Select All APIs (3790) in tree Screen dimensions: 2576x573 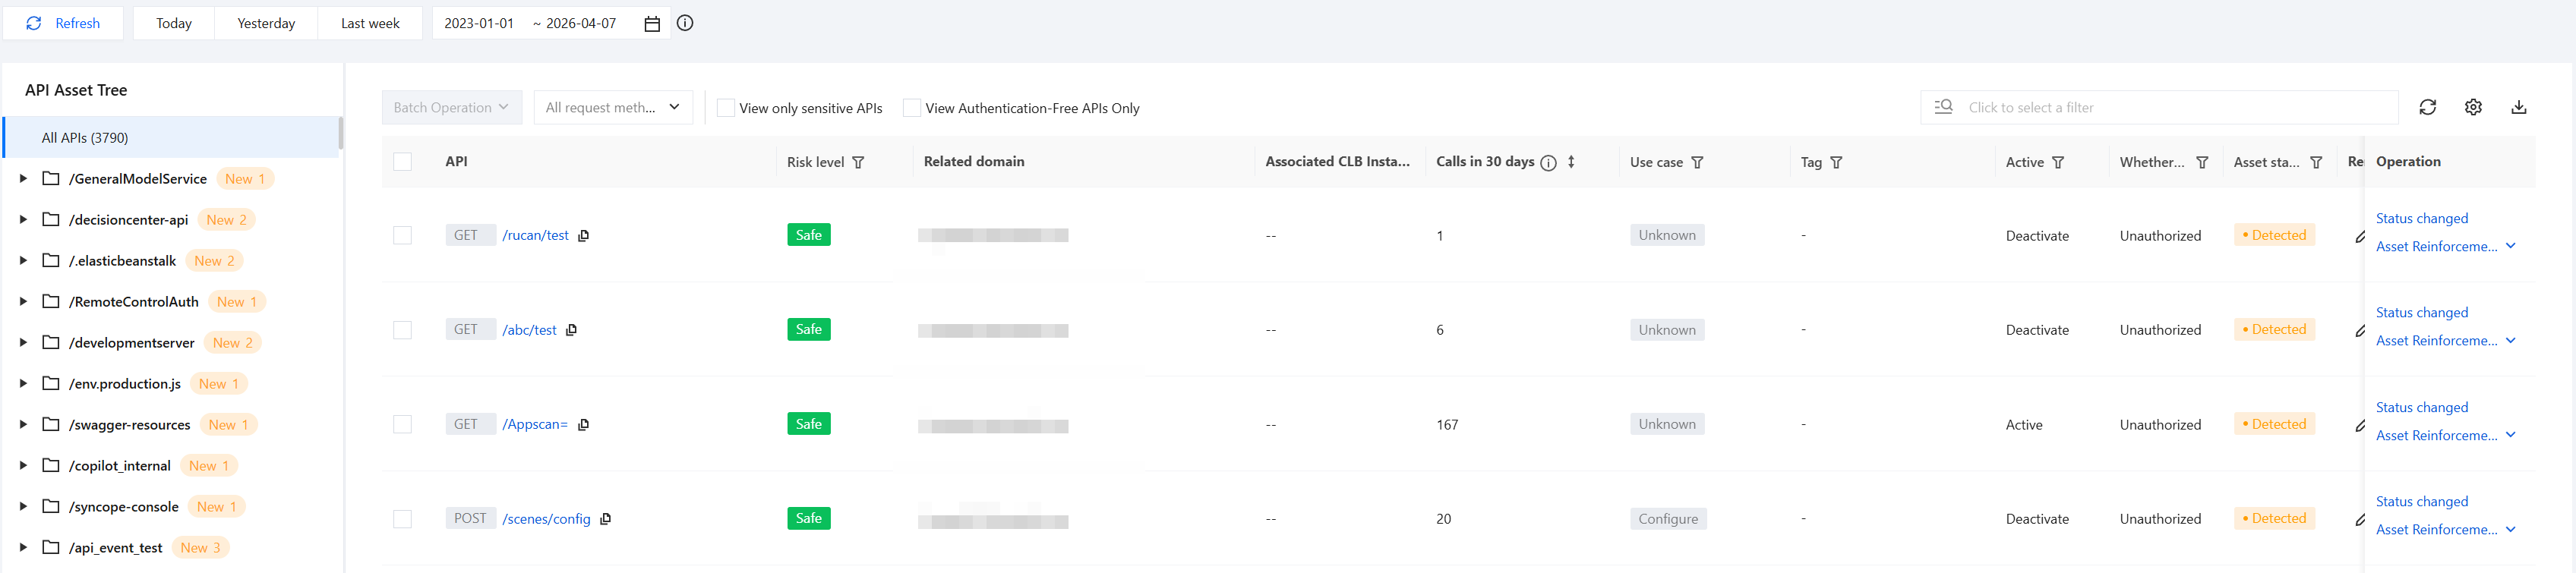pyautogui.click(x=85, y=138)
